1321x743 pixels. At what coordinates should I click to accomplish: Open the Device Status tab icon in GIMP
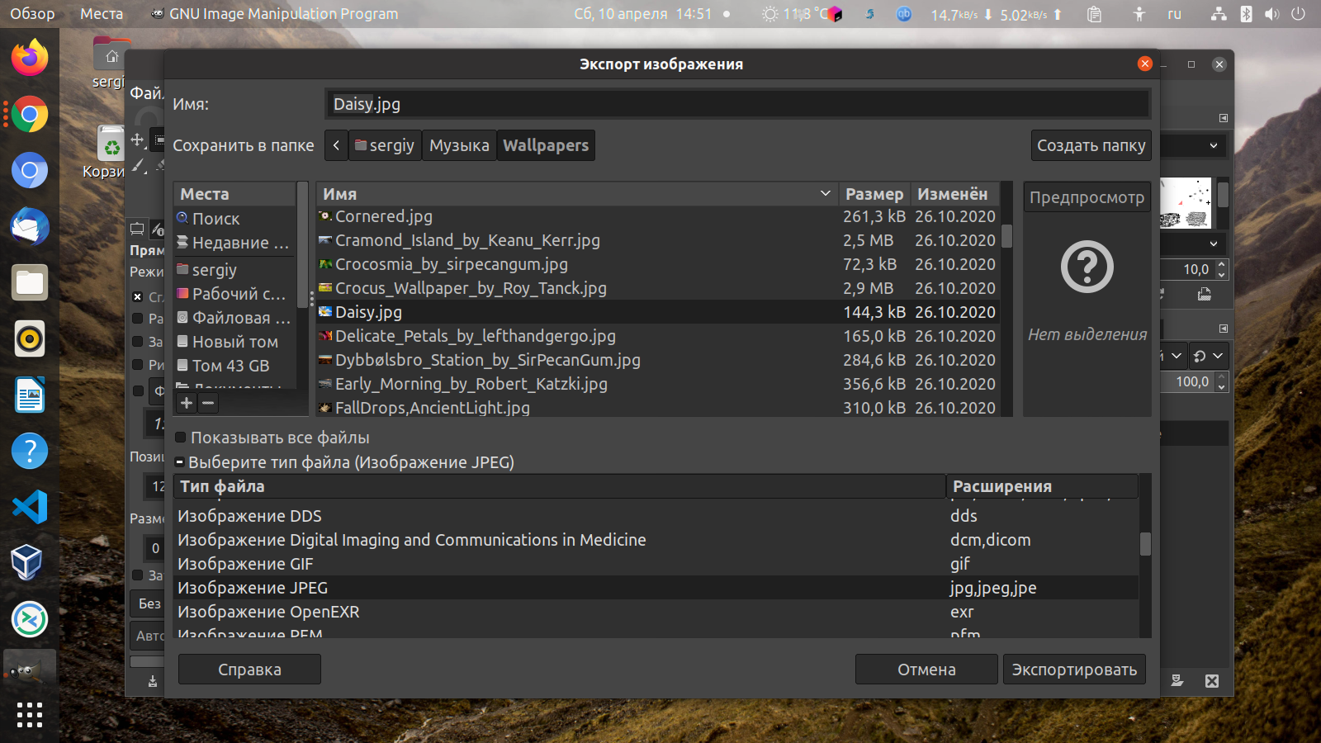pyautogui.click(x=157, y=230)
